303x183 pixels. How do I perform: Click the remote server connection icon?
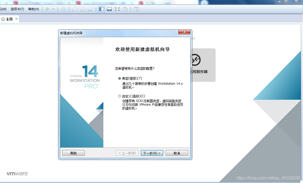click(x=196, y=60)
